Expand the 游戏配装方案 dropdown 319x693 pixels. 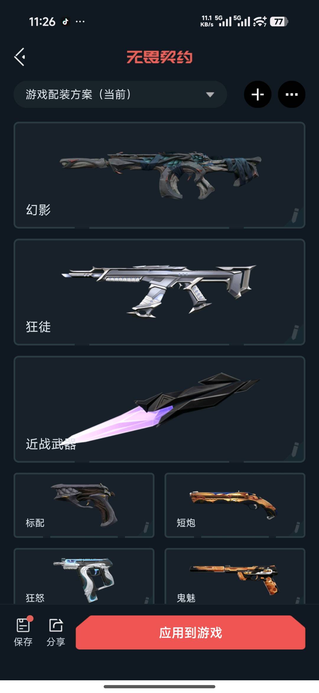click(x=120, y=94)
